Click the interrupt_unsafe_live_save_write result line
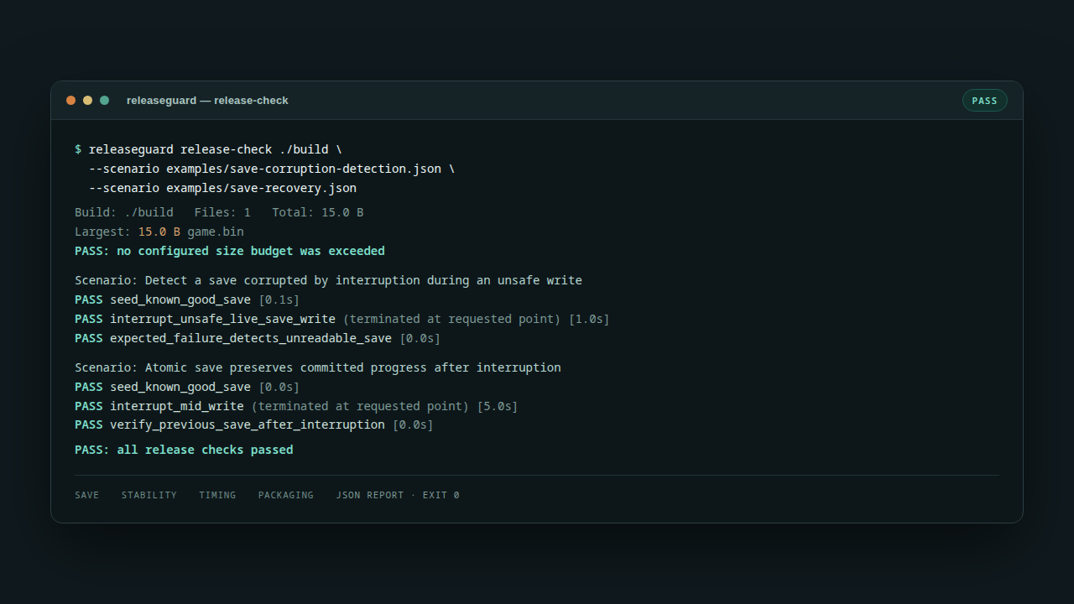 click(x=342, y=319)
